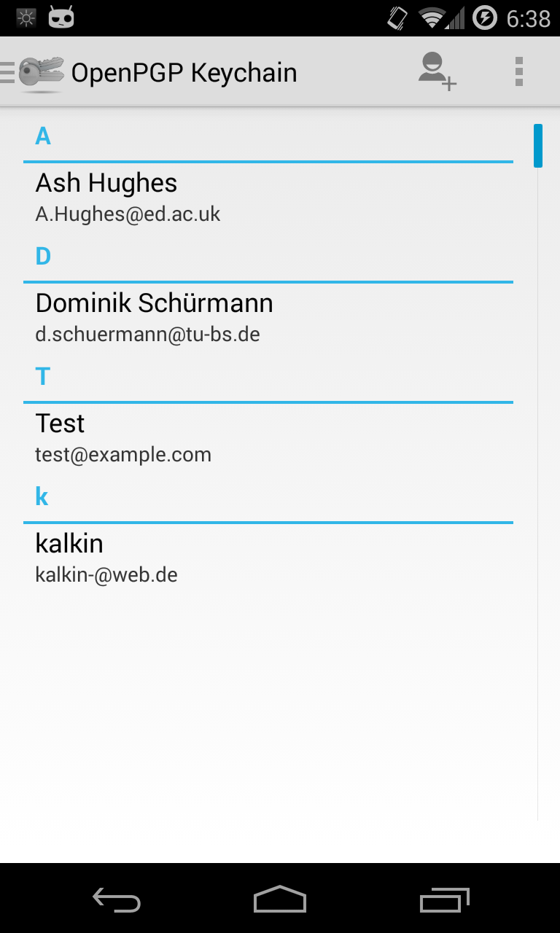Tap the section header letter D
The height and width of the screenshot is (933, 560).
click(x=43, y=257)
